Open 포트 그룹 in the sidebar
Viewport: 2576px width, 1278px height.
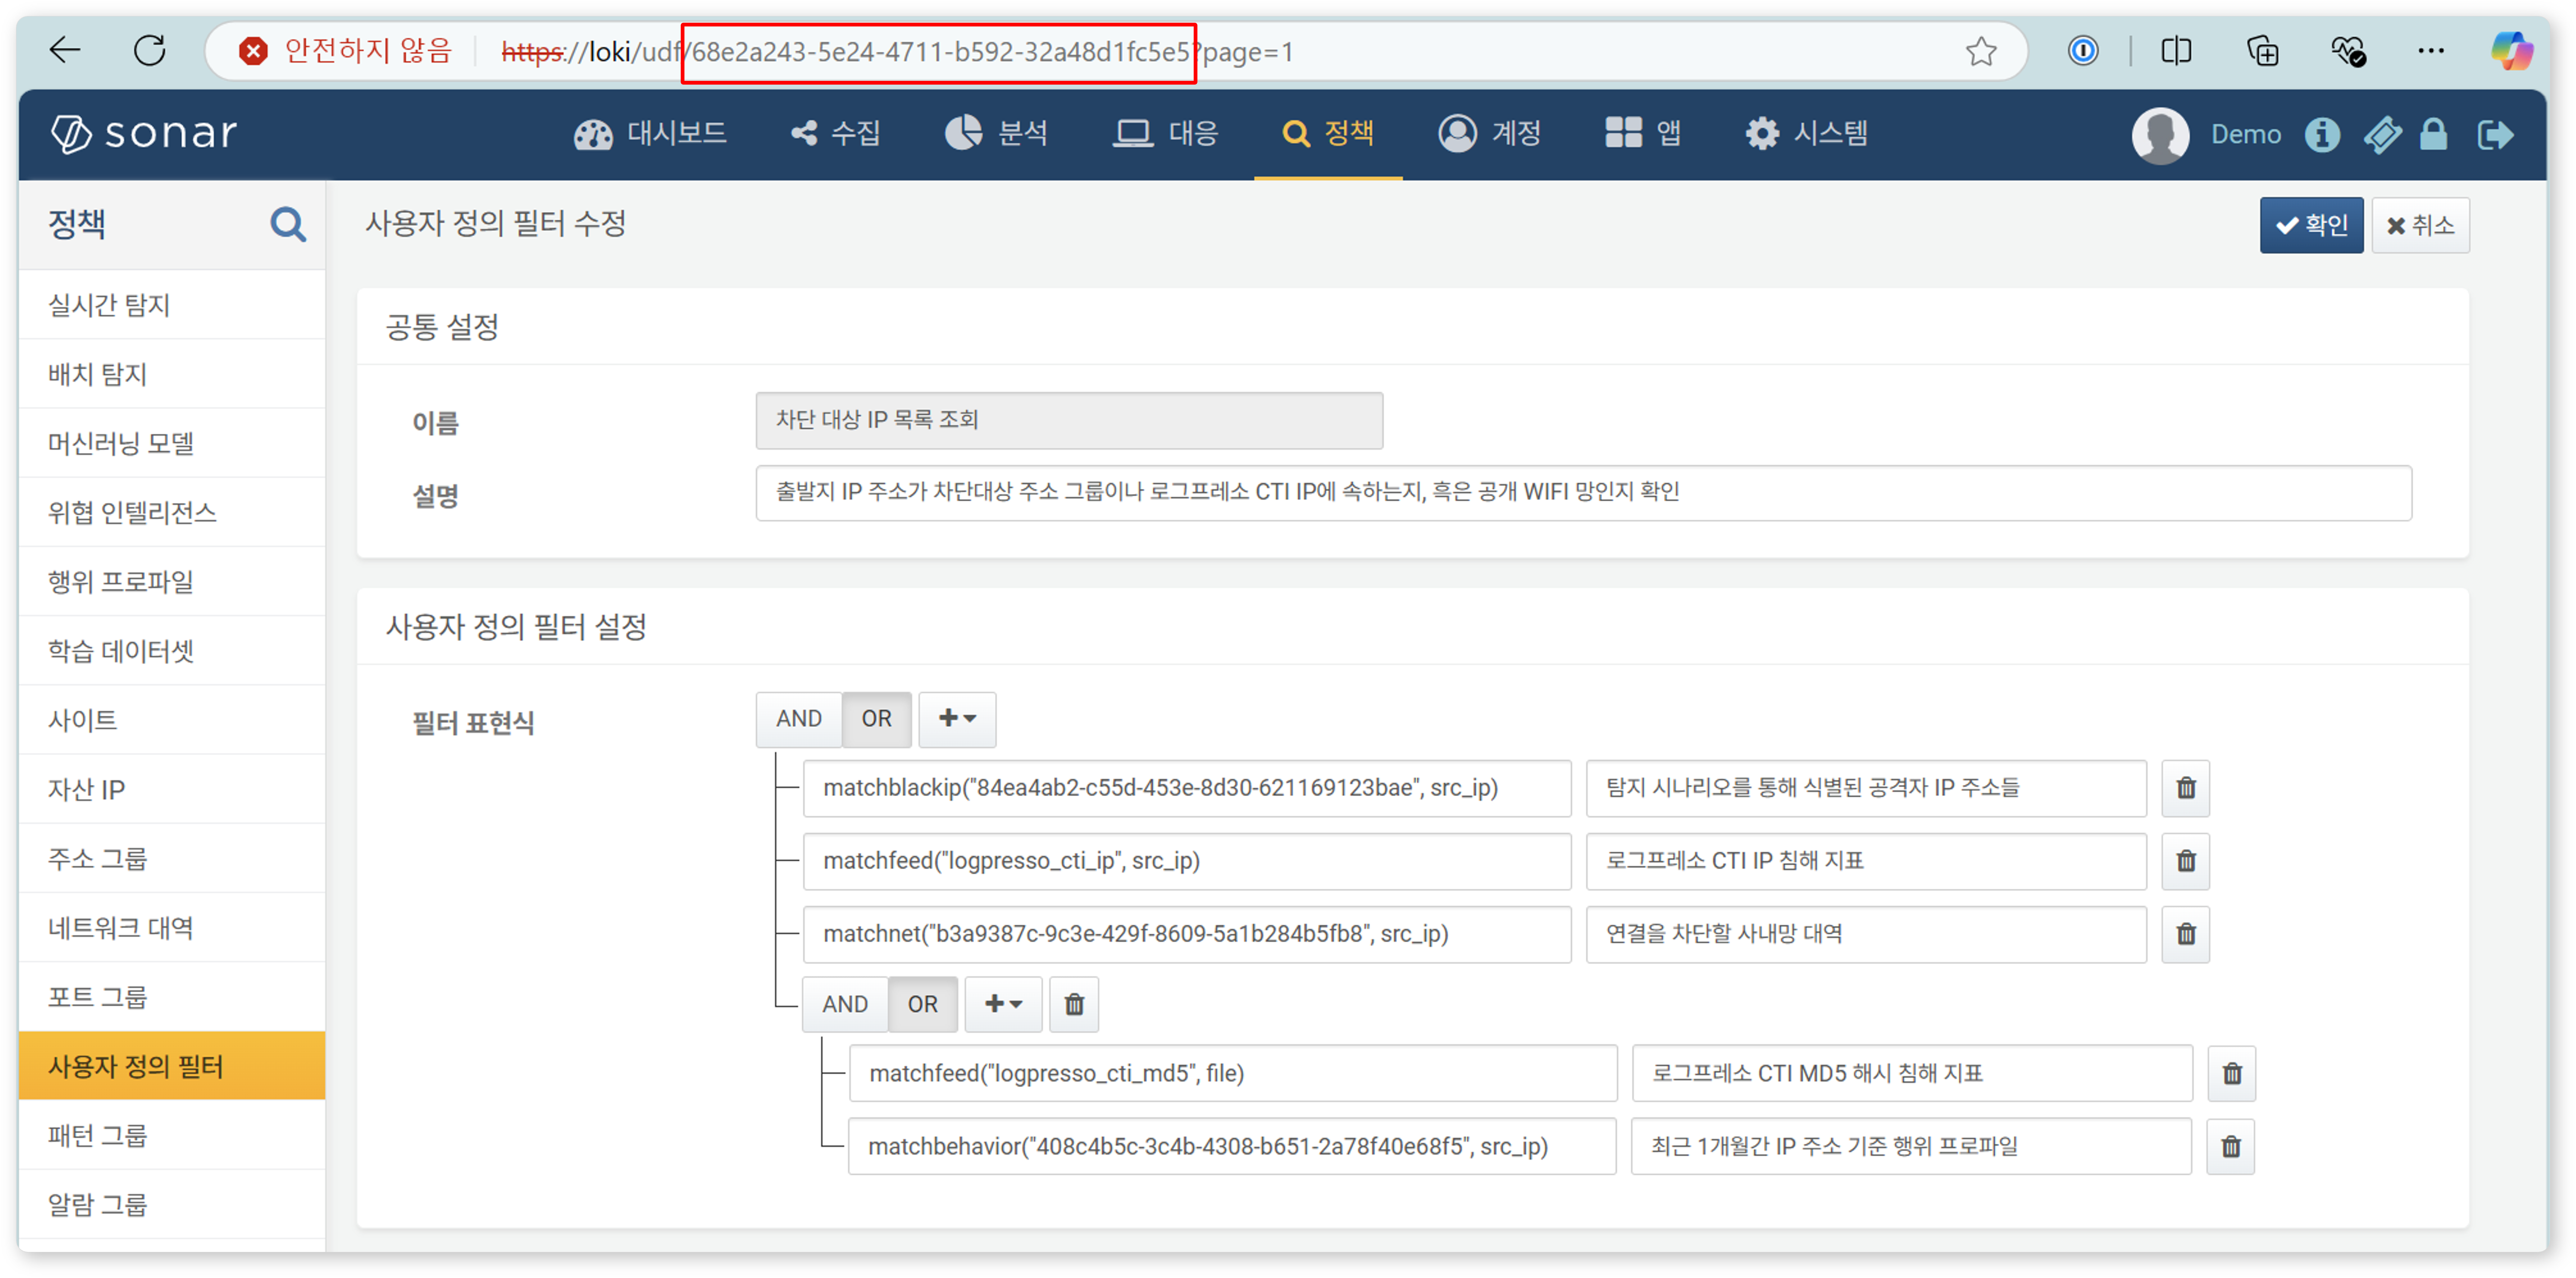[172, 997]
